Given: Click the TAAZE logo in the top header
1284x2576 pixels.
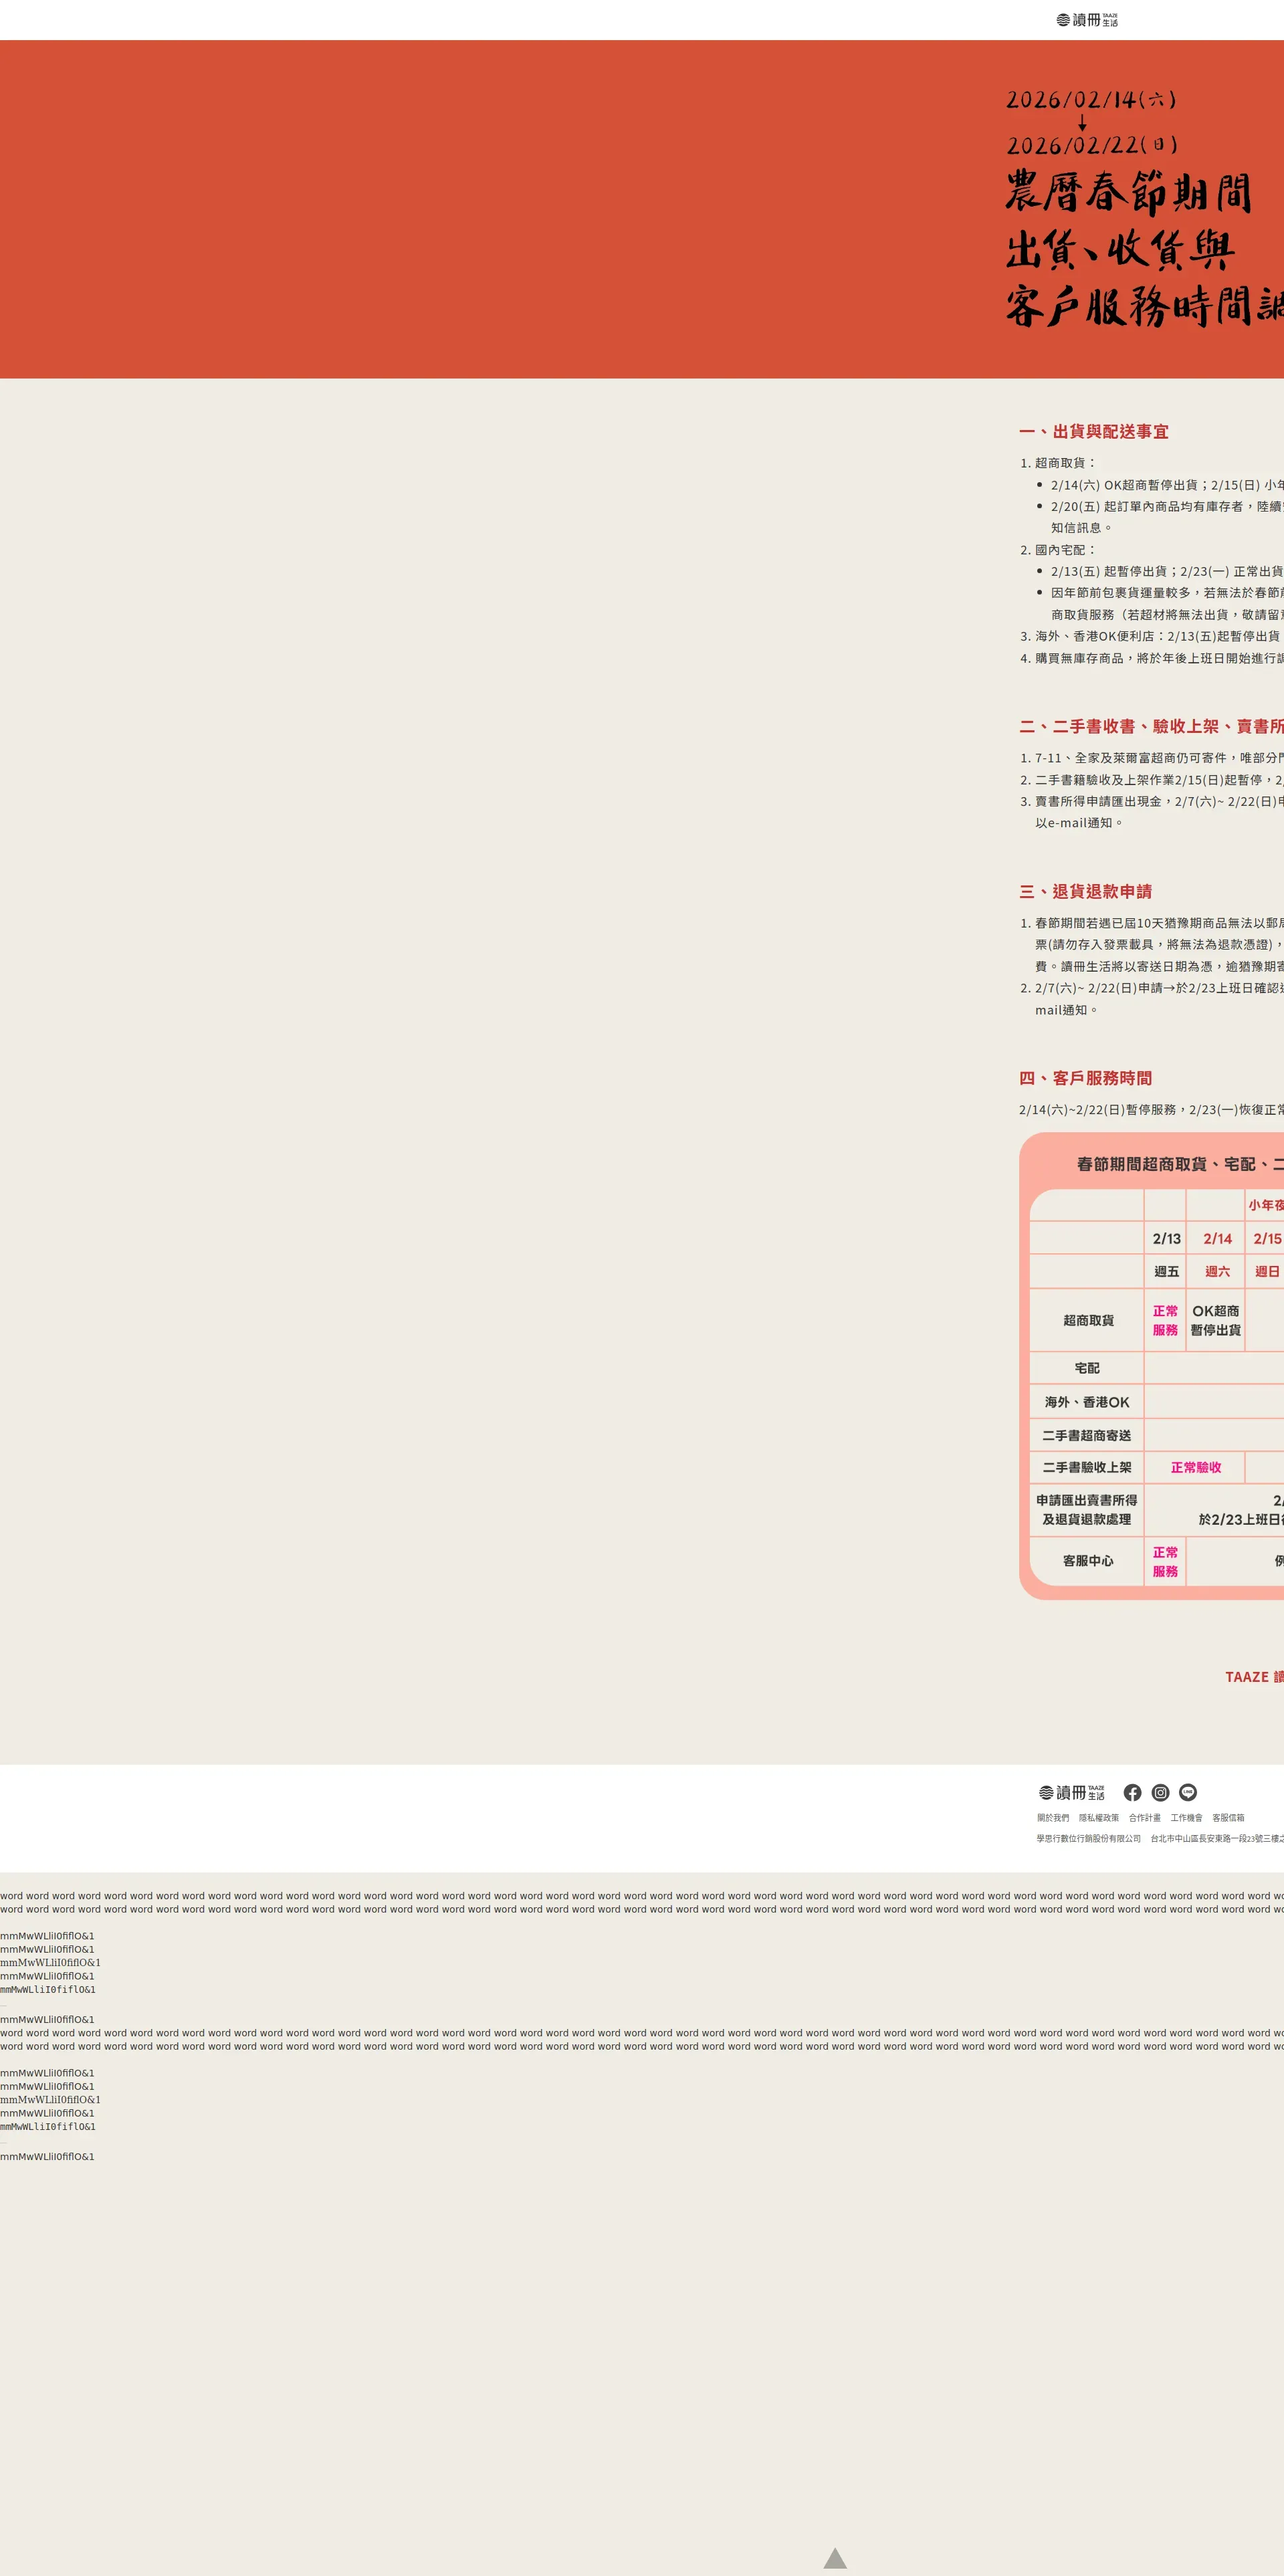Looking at the screenshot, I should pos(1087,20).
